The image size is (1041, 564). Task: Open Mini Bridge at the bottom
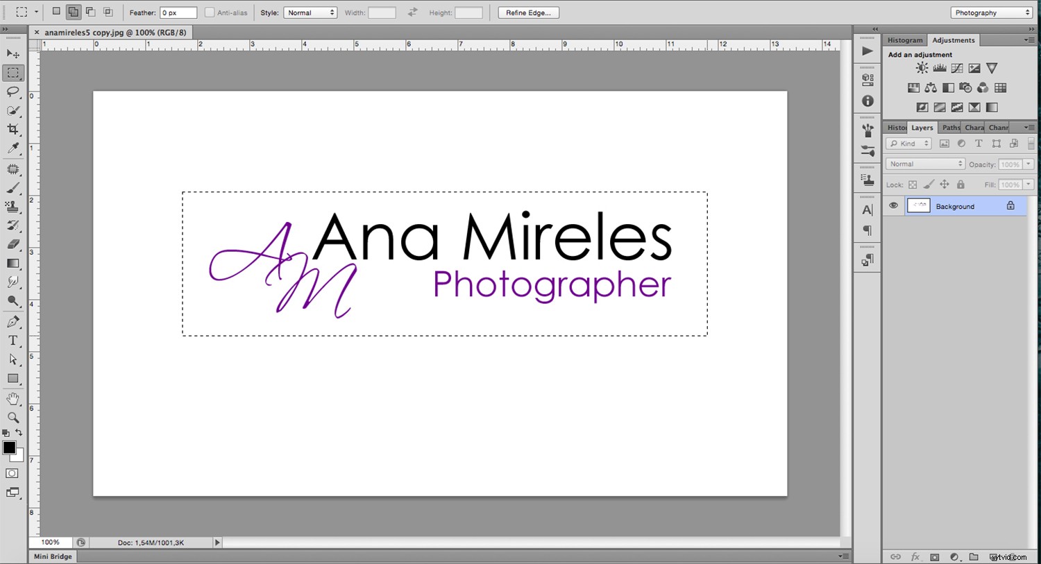(52, 556)
